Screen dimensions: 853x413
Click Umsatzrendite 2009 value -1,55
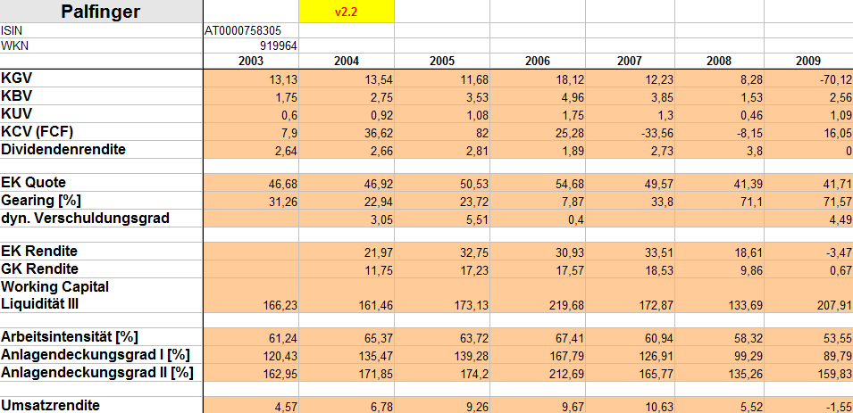(808, 405)
